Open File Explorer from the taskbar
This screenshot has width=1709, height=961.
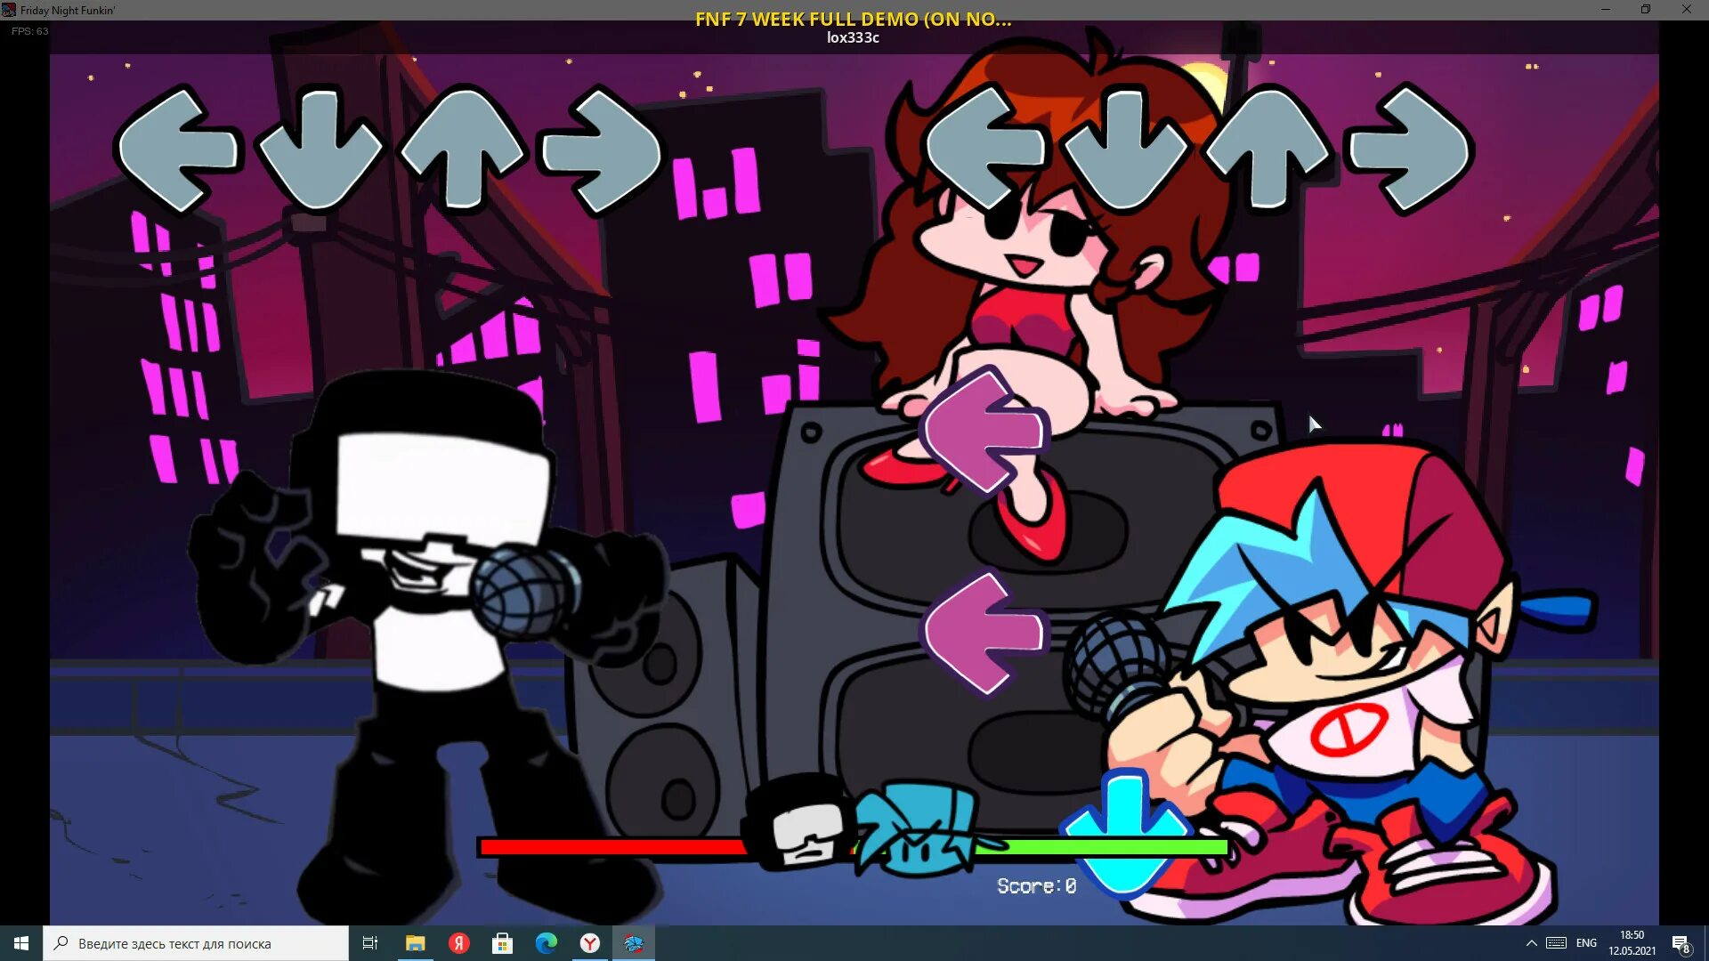(x=415, y=943)
